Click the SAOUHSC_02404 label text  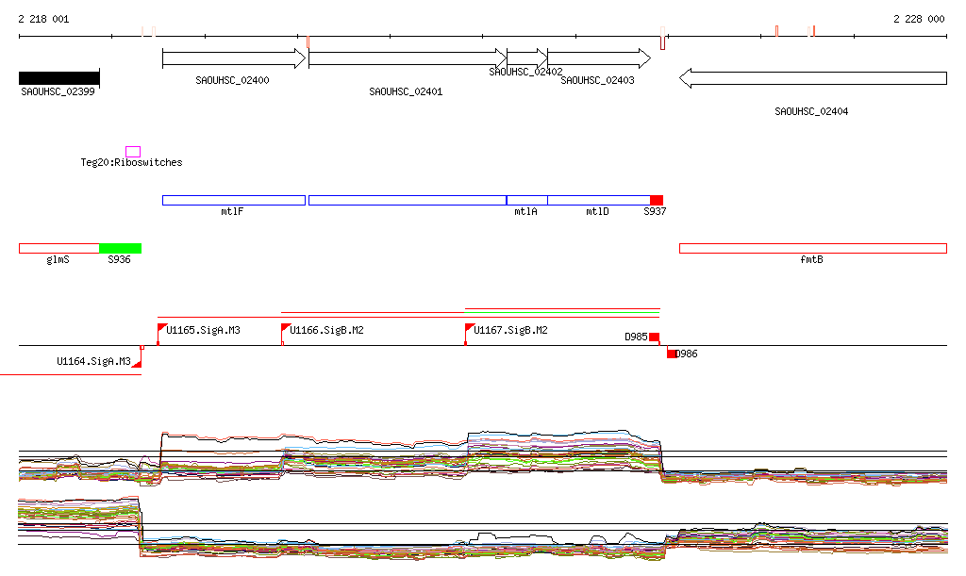click(x=811, y=111)
